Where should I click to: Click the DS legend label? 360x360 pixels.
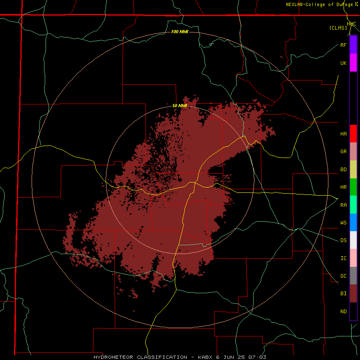pyautogui.click(x=343, y=240)
